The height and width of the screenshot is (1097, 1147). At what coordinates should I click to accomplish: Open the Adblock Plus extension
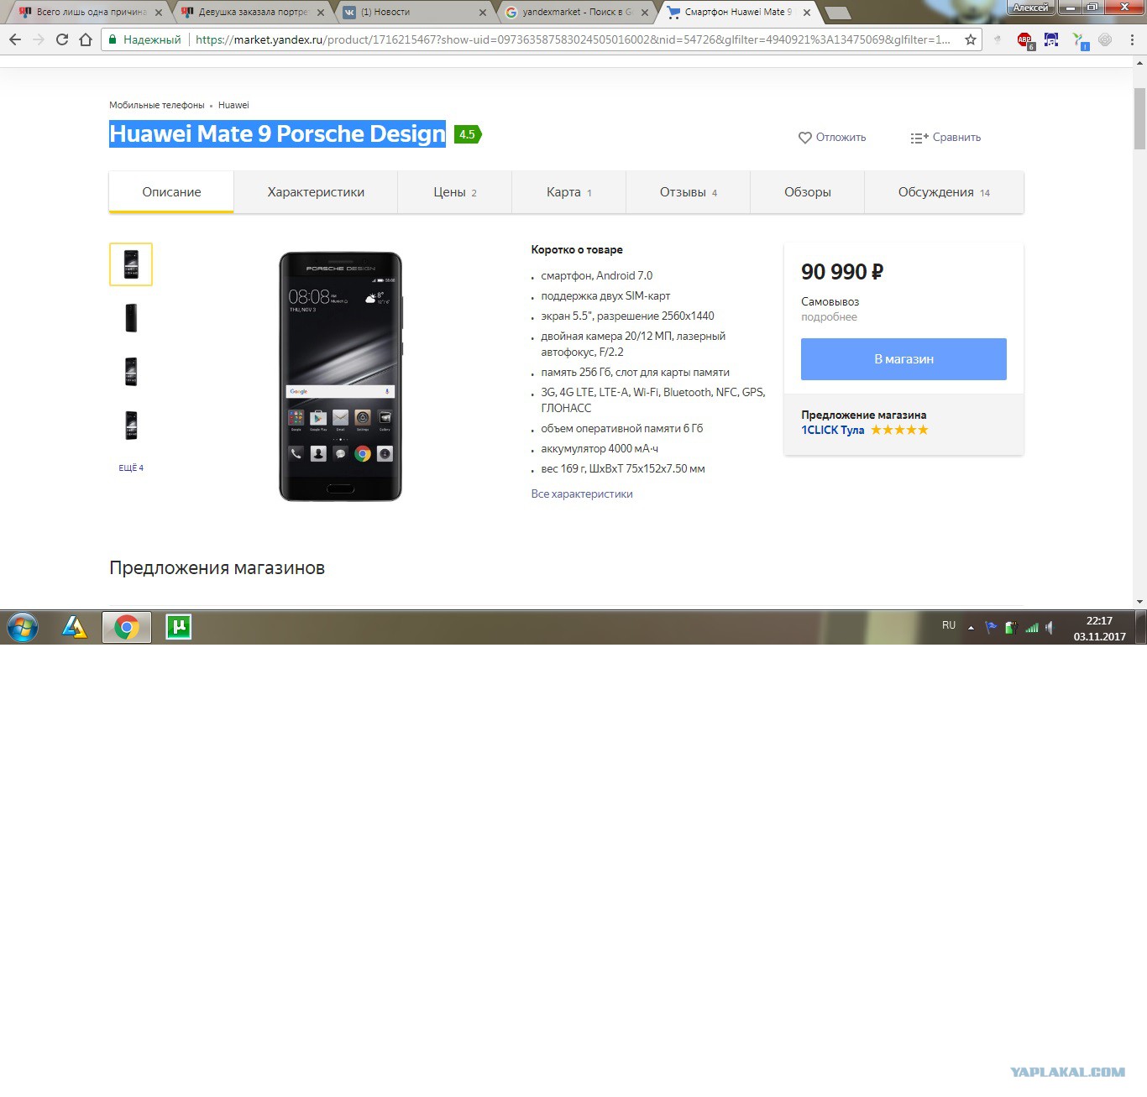1025,40
